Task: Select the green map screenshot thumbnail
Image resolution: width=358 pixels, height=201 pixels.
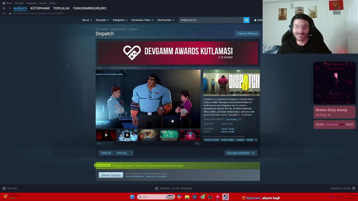Action: coord(169,135)
